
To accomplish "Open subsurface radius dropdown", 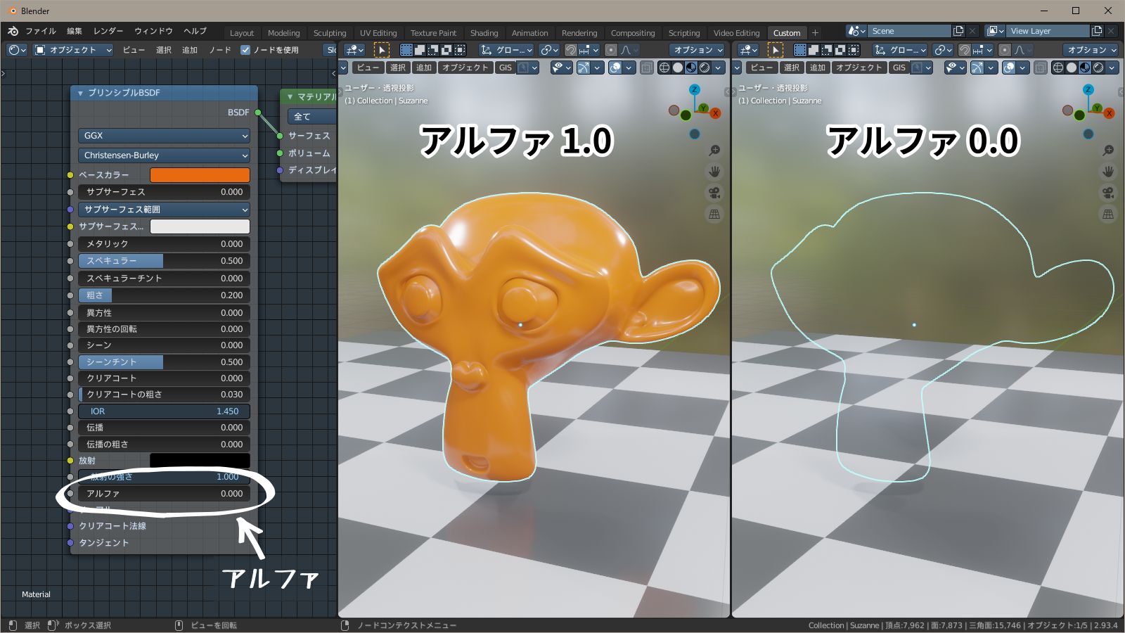I will (x=164, y=210).
